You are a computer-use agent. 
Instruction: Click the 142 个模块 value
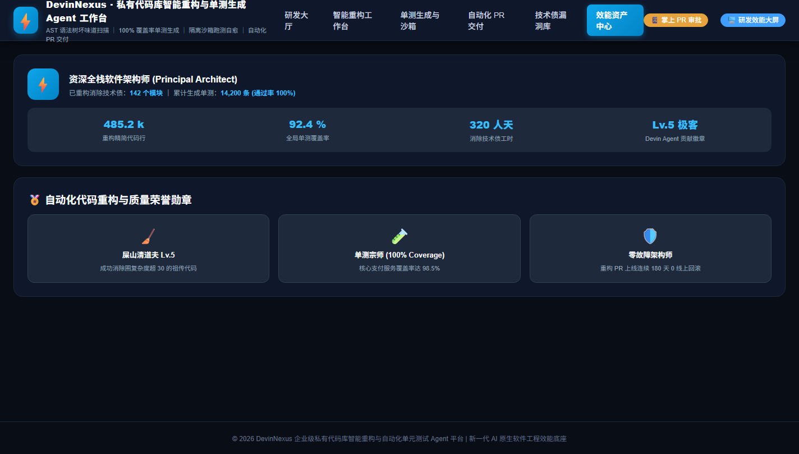click(146, 93)
